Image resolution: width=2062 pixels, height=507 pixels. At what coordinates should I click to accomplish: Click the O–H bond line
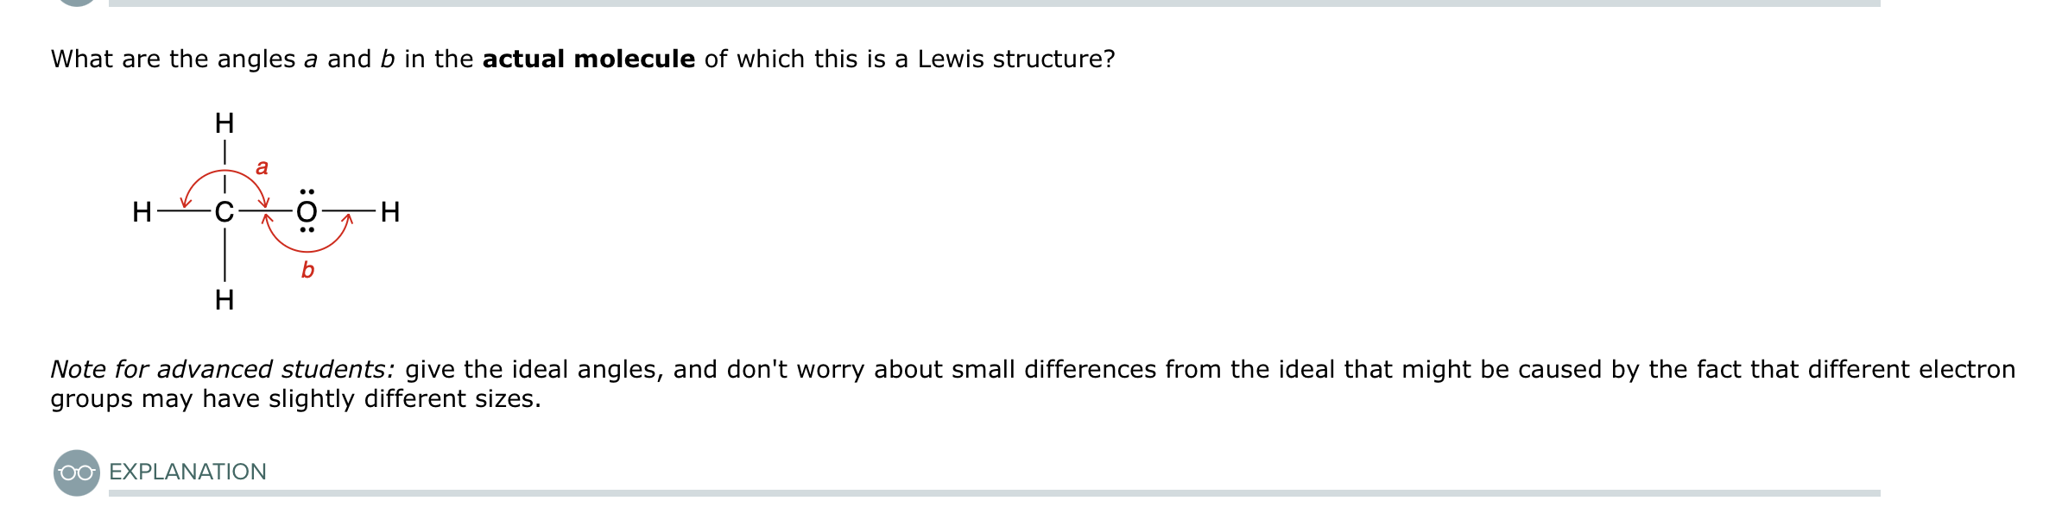click(349, 211)
